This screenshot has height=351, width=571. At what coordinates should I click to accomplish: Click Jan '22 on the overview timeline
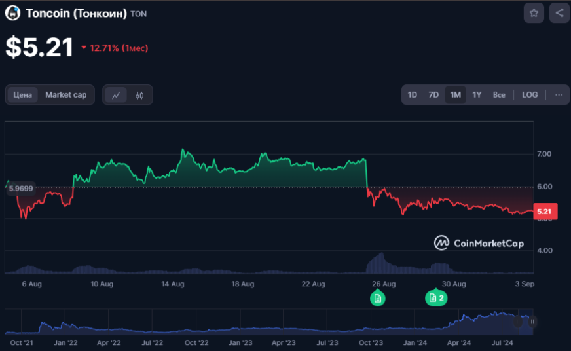(x=65, y=343)
